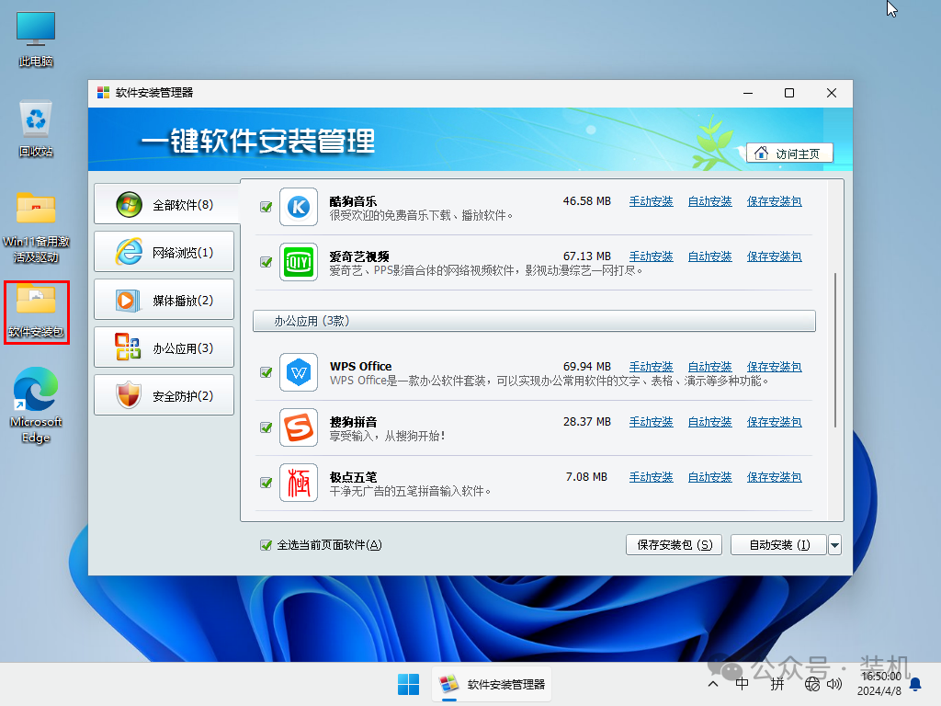Click the WPS Office app icon
The width and height of the screenshot is (941, 706).
point(299,373)
